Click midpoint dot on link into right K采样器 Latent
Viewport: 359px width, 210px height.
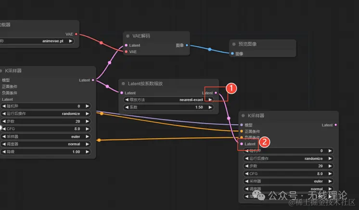(229, 118)
